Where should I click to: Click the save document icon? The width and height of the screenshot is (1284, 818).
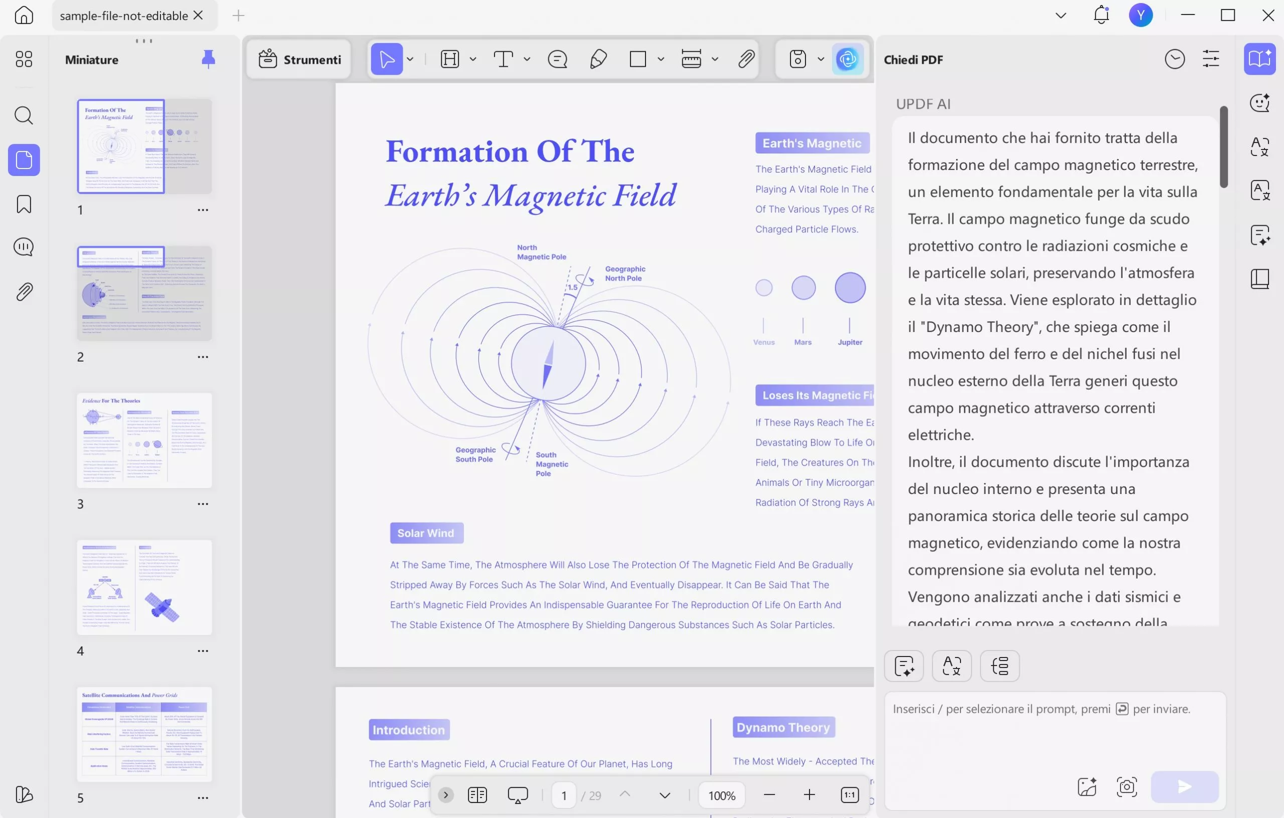click(797, 59)
